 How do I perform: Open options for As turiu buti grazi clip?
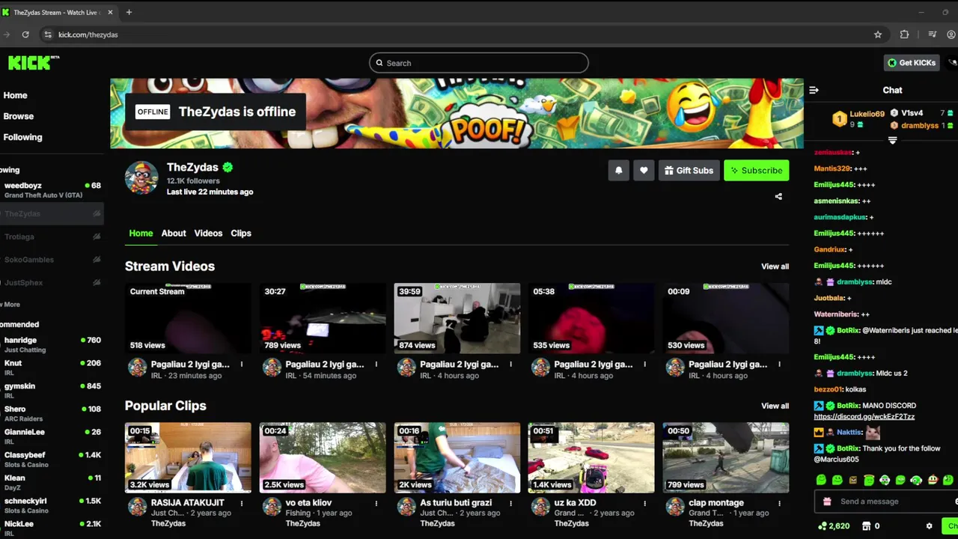511,503
